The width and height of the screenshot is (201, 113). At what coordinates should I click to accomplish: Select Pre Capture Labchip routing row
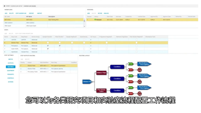(48, 69)
